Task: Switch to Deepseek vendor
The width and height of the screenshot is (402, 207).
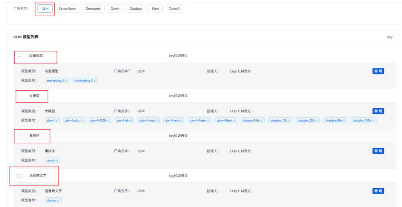Action: tap(93, 9)
